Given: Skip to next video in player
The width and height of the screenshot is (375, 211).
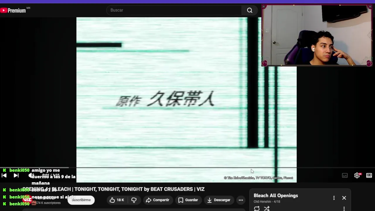Looking at the screenshot, I should [16, 176].
